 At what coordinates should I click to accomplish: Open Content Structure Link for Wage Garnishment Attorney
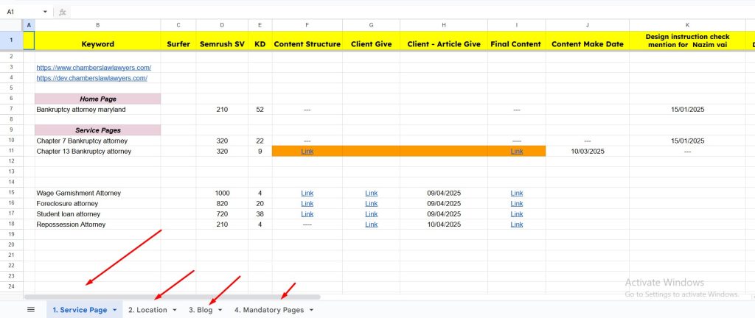307,193
